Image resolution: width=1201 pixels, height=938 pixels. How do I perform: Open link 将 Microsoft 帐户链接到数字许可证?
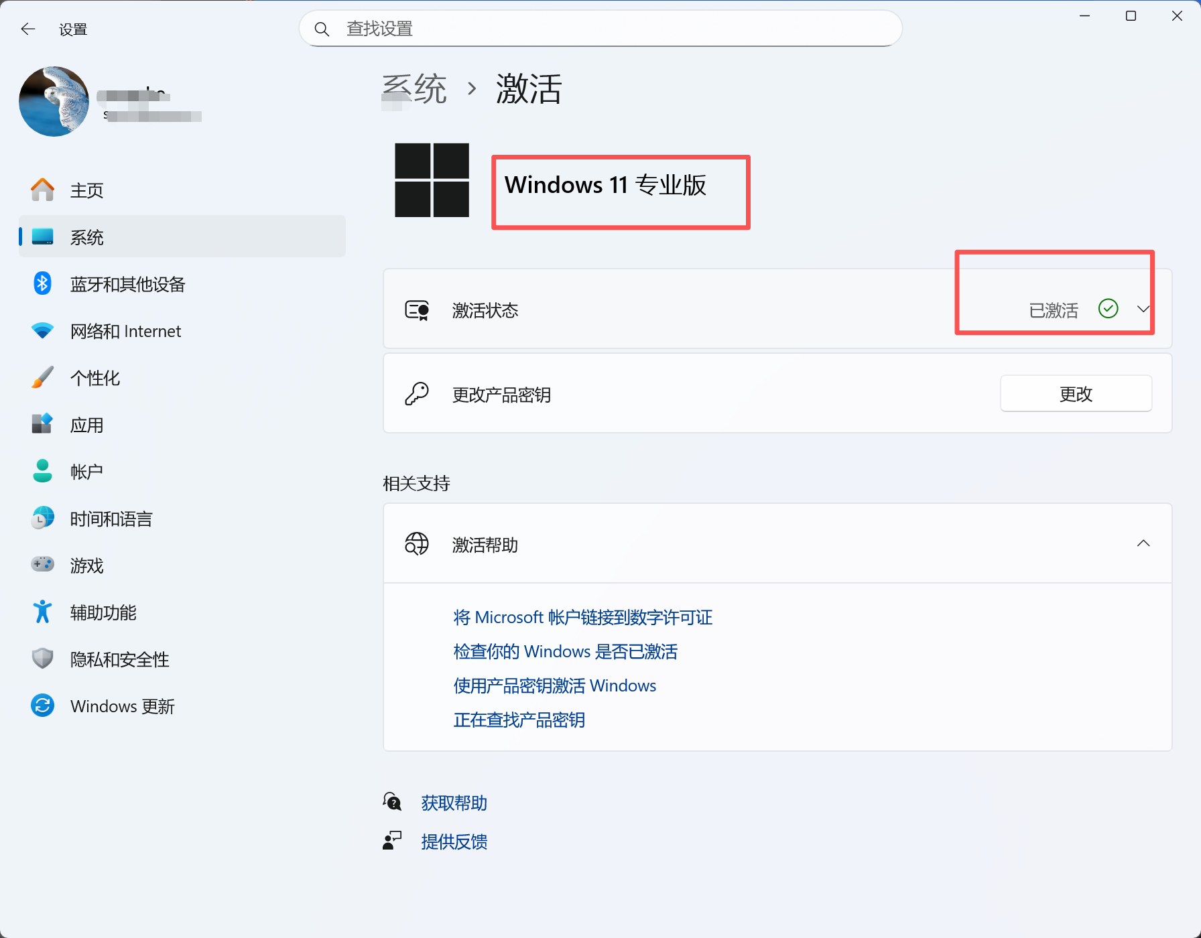(582, 617)
